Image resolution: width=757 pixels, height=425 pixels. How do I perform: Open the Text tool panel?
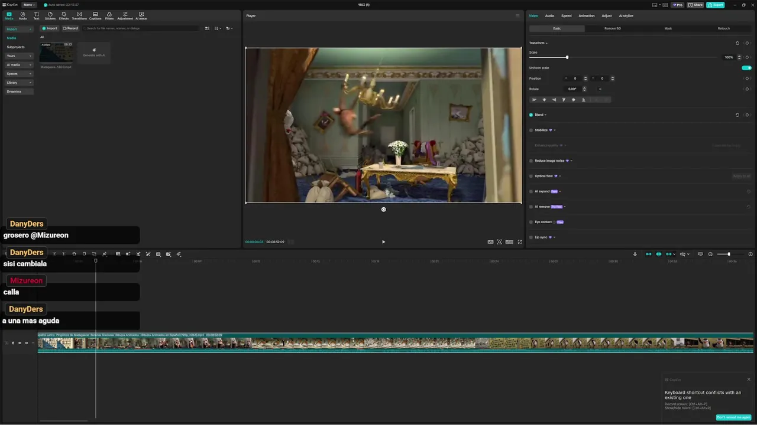pos(36,15)
